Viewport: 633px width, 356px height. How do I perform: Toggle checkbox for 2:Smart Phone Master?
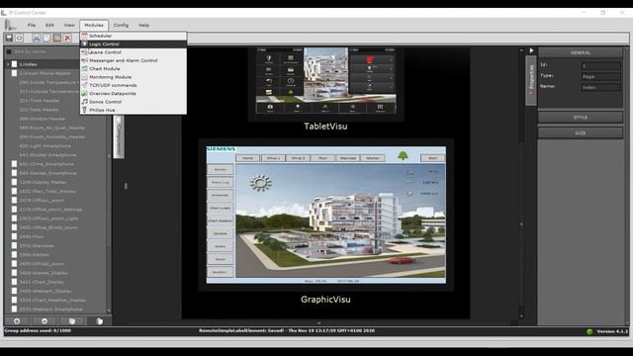(x=14, y=73)
